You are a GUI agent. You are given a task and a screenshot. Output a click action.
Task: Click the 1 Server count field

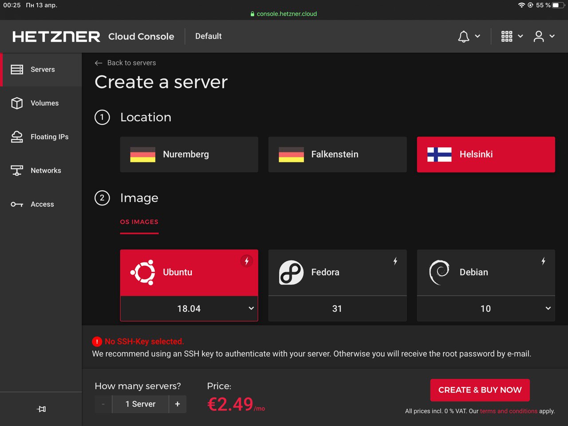tap(140, 404)
